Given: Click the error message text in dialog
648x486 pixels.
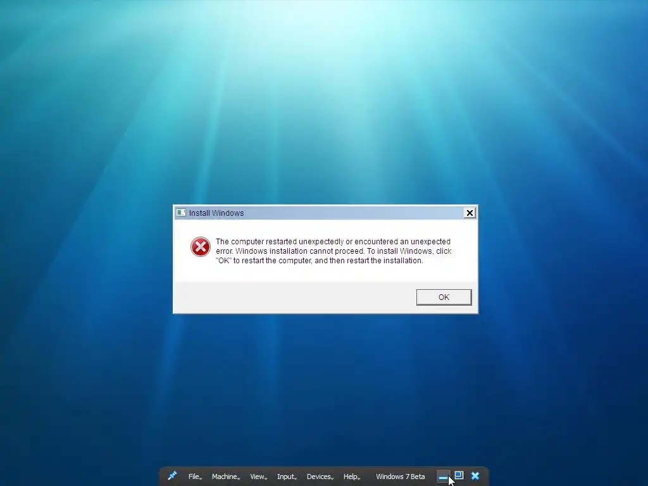Looking at the screenshot, I should click(333, 251).
